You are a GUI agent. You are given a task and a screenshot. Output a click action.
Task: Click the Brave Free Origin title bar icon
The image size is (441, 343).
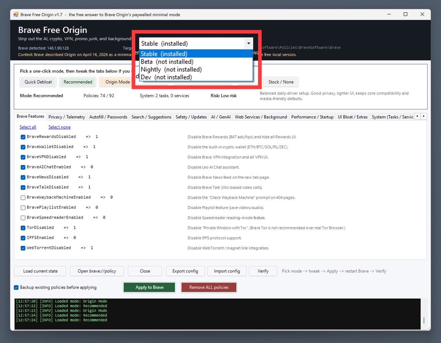16,14
